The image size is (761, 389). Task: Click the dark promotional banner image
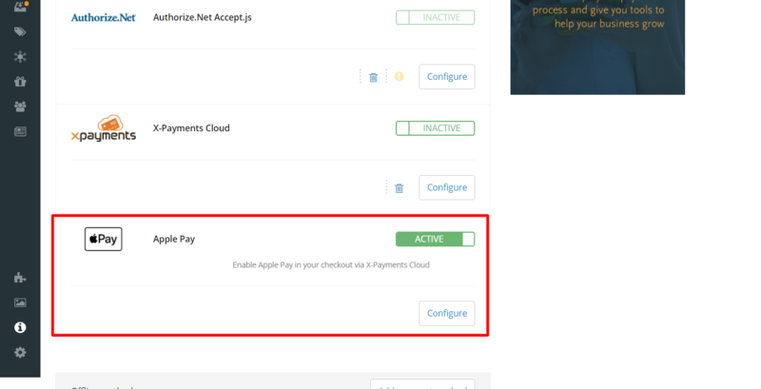[x=597, y=47]
